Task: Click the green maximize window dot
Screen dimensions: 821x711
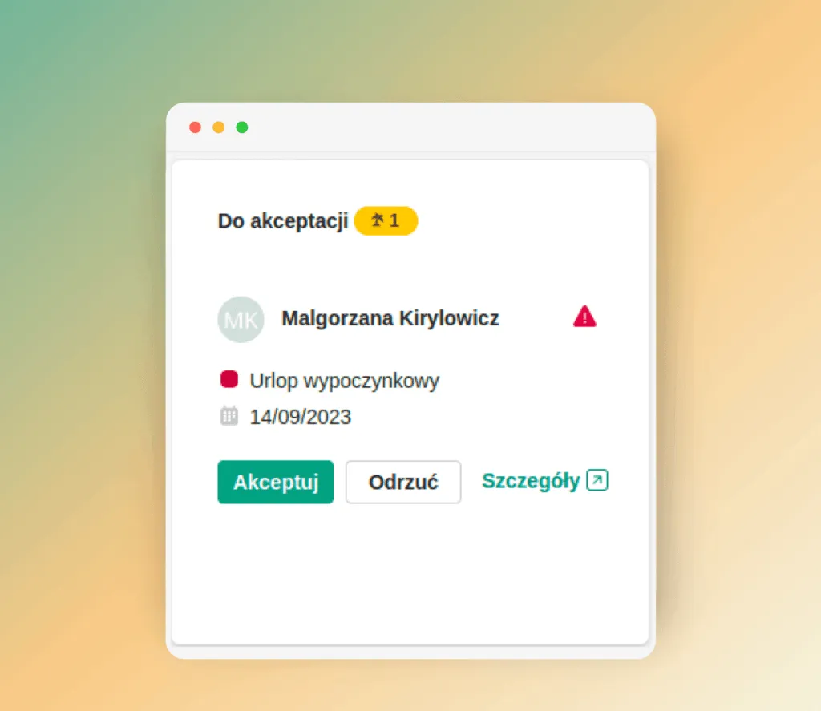Action: 242,127
